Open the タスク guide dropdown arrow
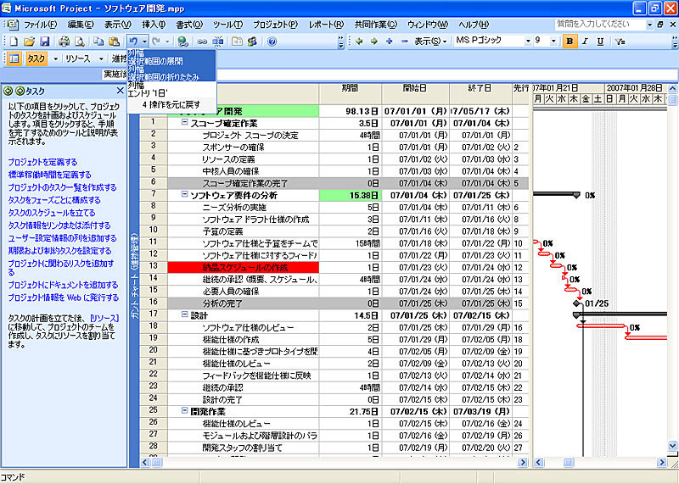 click(55, 58)
